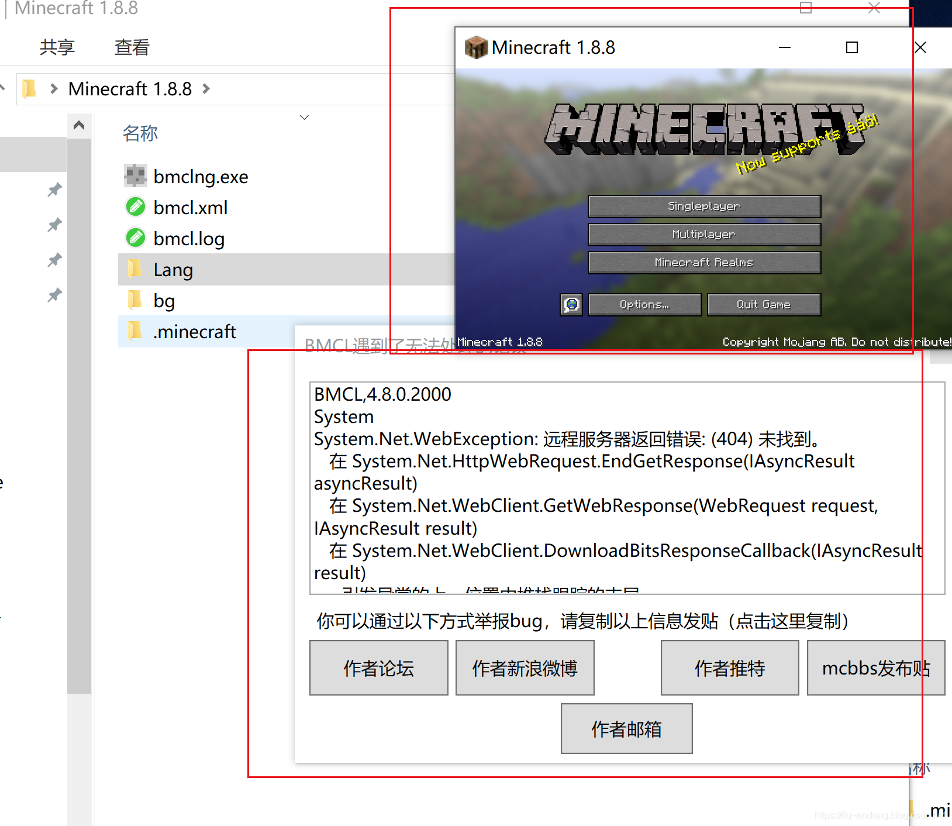Click mcbbs发布贴 button
The height and width of the screenshot is (826, 952).
(x=876, y=667)
